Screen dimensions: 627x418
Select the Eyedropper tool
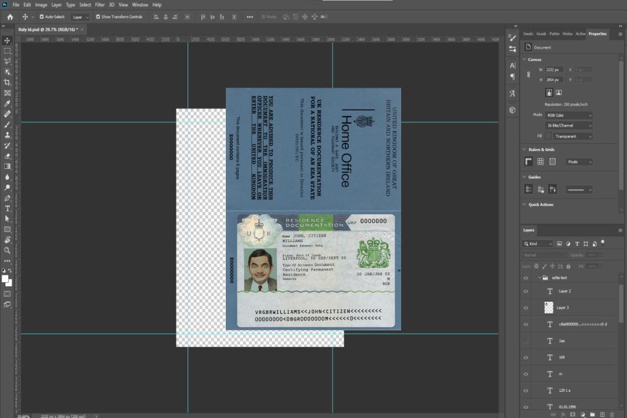tap(7, 103)
